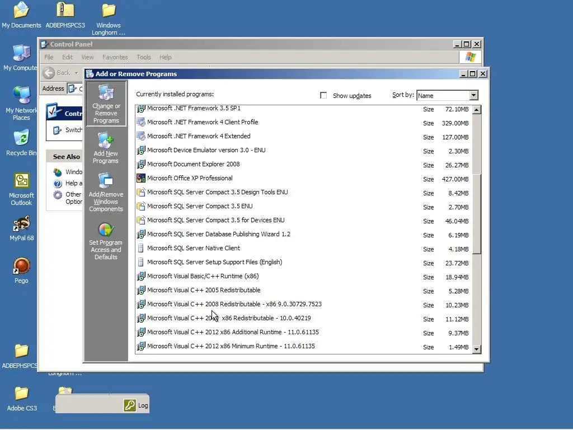The image size is (573, 430).
Task: Click icon of Microsoft .NET Framework 4 Client Profile
Action: (x=140, y=123)
